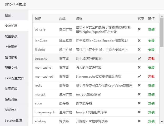Select the 禁用函数 sidebar tab
The height and width of the screenshot is (126, 164).
point(14,89)
